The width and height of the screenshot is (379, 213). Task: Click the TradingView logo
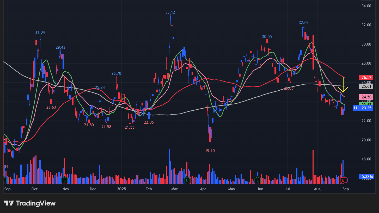click(30, 203)
